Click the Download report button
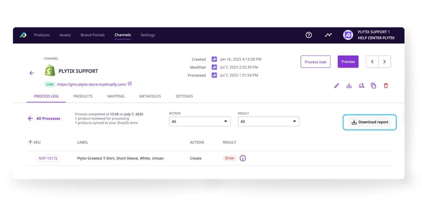This screenshot has height=223, width=422. (x=370, y=123)
